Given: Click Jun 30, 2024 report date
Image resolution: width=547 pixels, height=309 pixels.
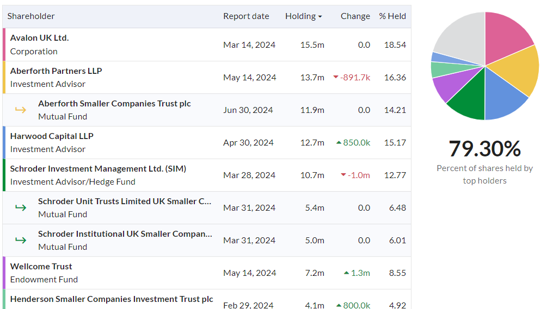Looking at the screenshot, I should point(248,110).
